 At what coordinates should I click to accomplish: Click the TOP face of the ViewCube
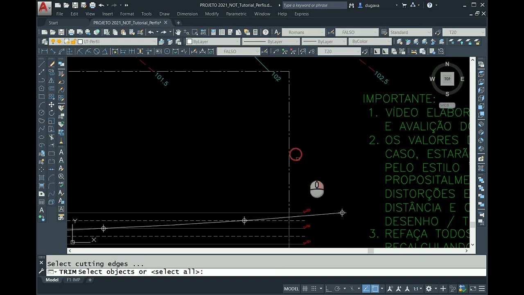click(447, 79)
